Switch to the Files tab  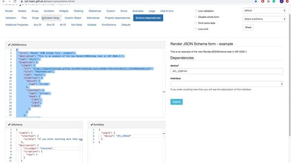coord(24,18)
